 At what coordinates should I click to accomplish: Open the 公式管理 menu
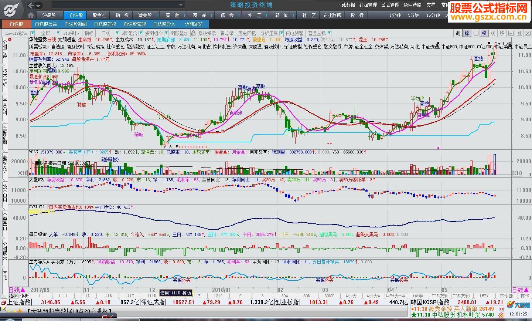390,5
